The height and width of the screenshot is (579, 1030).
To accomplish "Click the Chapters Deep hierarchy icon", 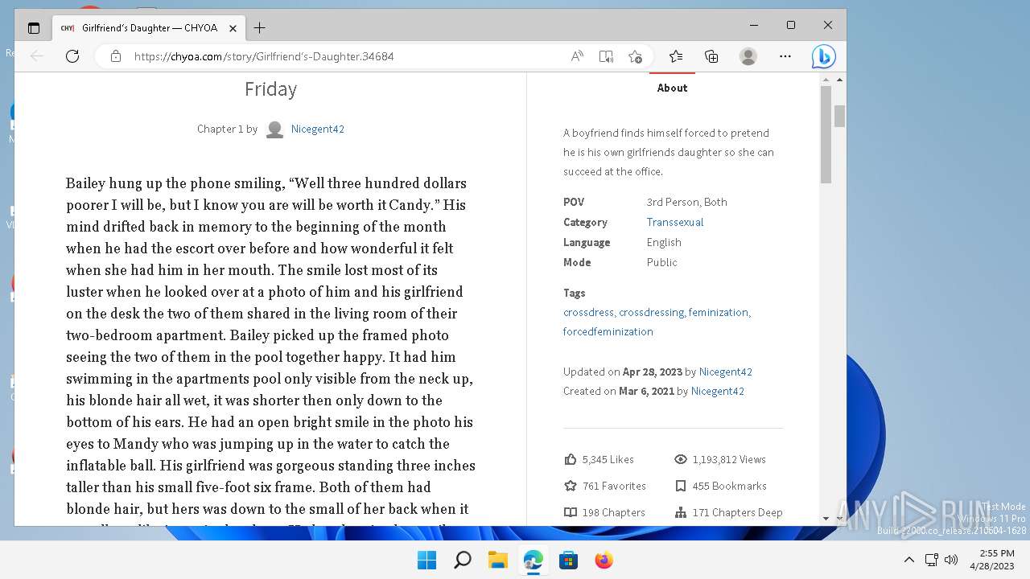I will pos(681,512).
